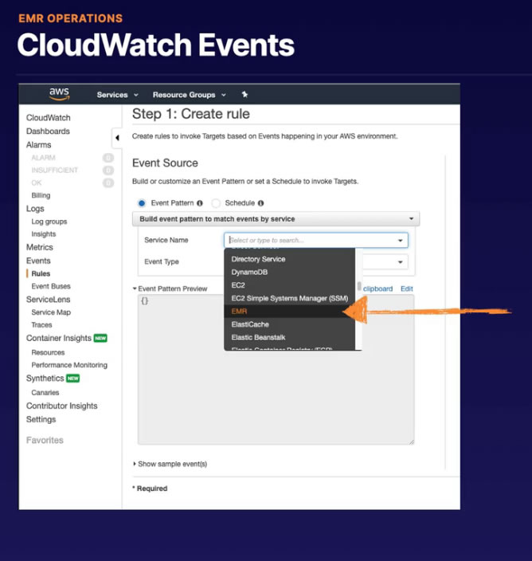Open Event Buses in the sidebar
The height and width of the screenshot is (561, 532).
coord(51,286)
